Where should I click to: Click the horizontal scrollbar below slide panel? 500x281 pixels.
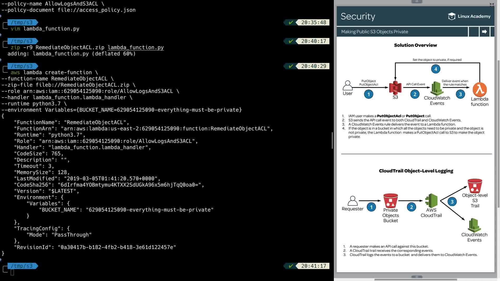tap(416, 280)
